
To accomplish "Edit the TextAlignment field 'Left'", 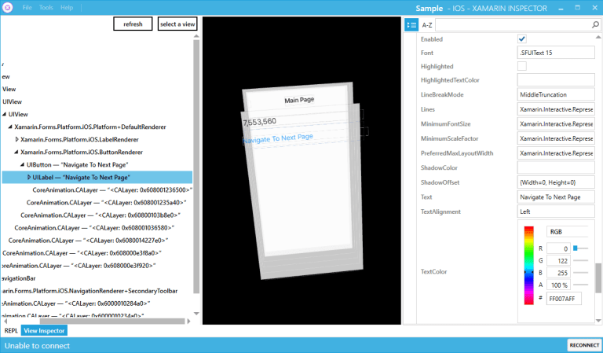I will pyautogui.click(x=556, y=211).
